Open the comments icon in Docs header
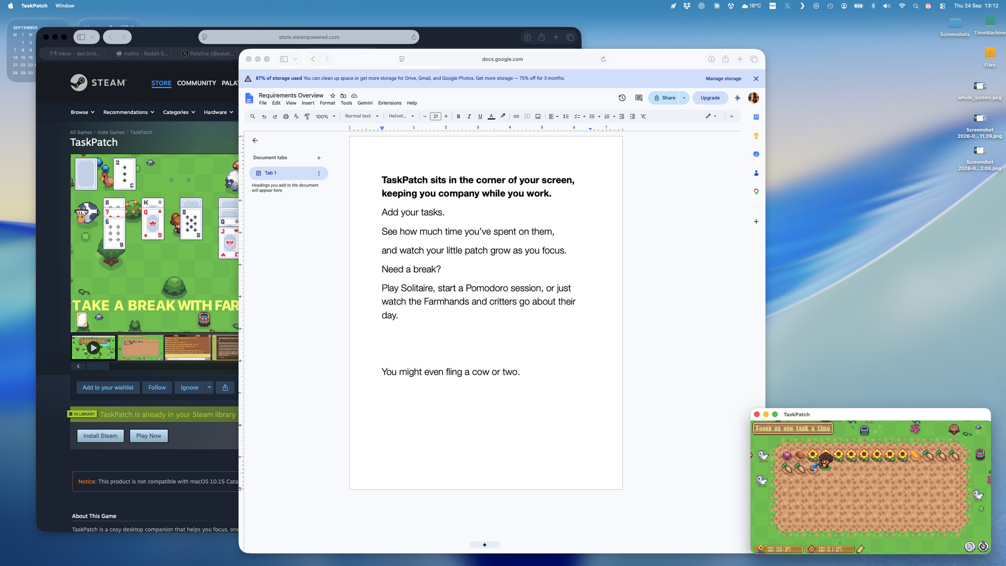 (x=639, y=97)
